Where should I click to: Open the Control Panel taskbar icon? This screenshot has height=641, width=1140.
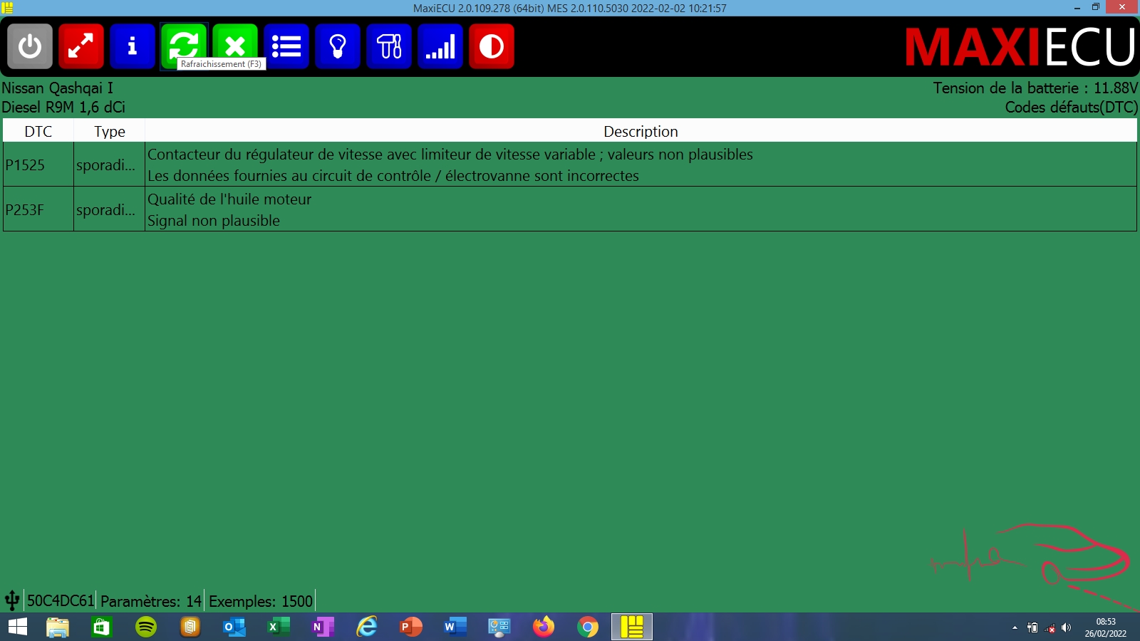499,627
